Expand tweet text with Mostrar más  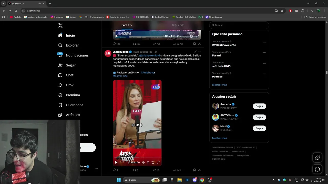(120, 76)
